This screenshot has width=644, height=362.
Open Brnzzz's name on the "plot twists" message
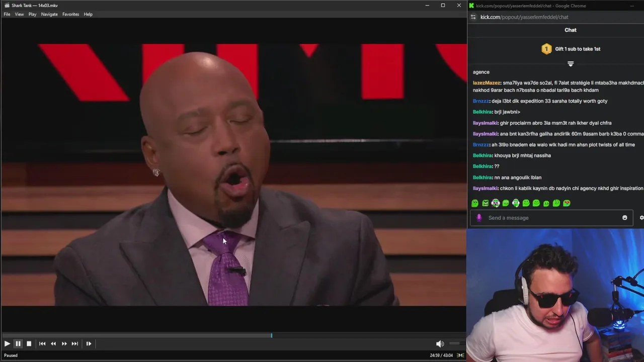[481, 145]
